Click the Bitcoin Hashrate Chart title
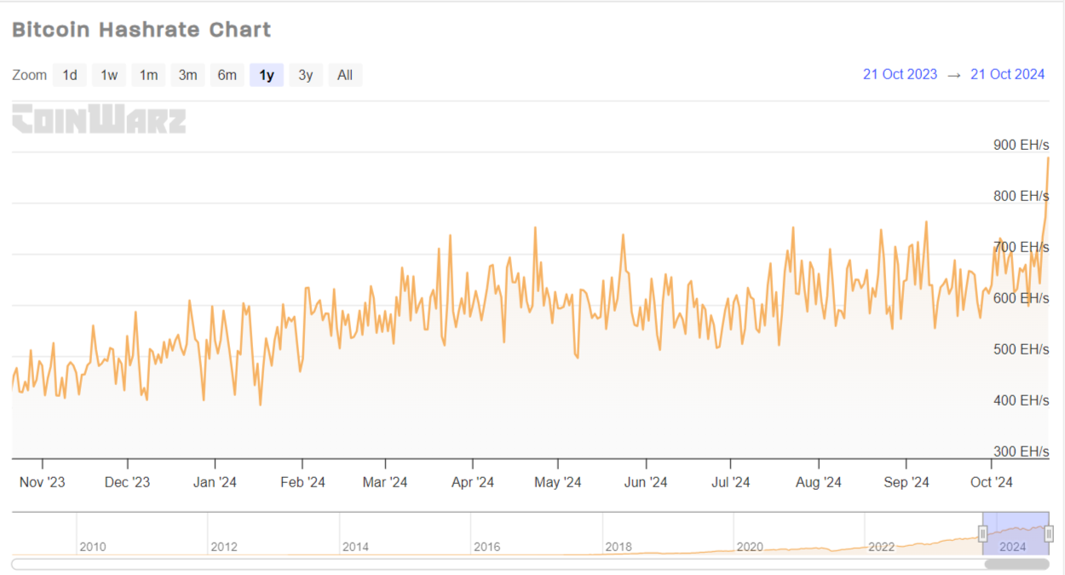 (x=141, y=29)
